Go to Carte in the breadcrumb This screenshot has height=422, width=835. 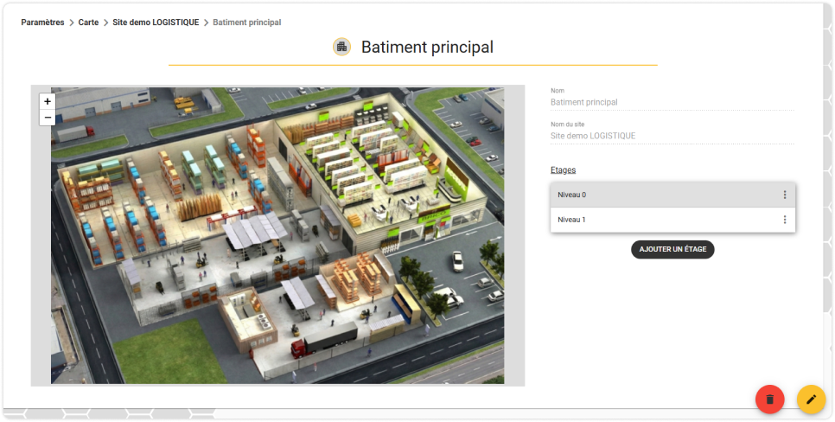click(x=88, y=22)
